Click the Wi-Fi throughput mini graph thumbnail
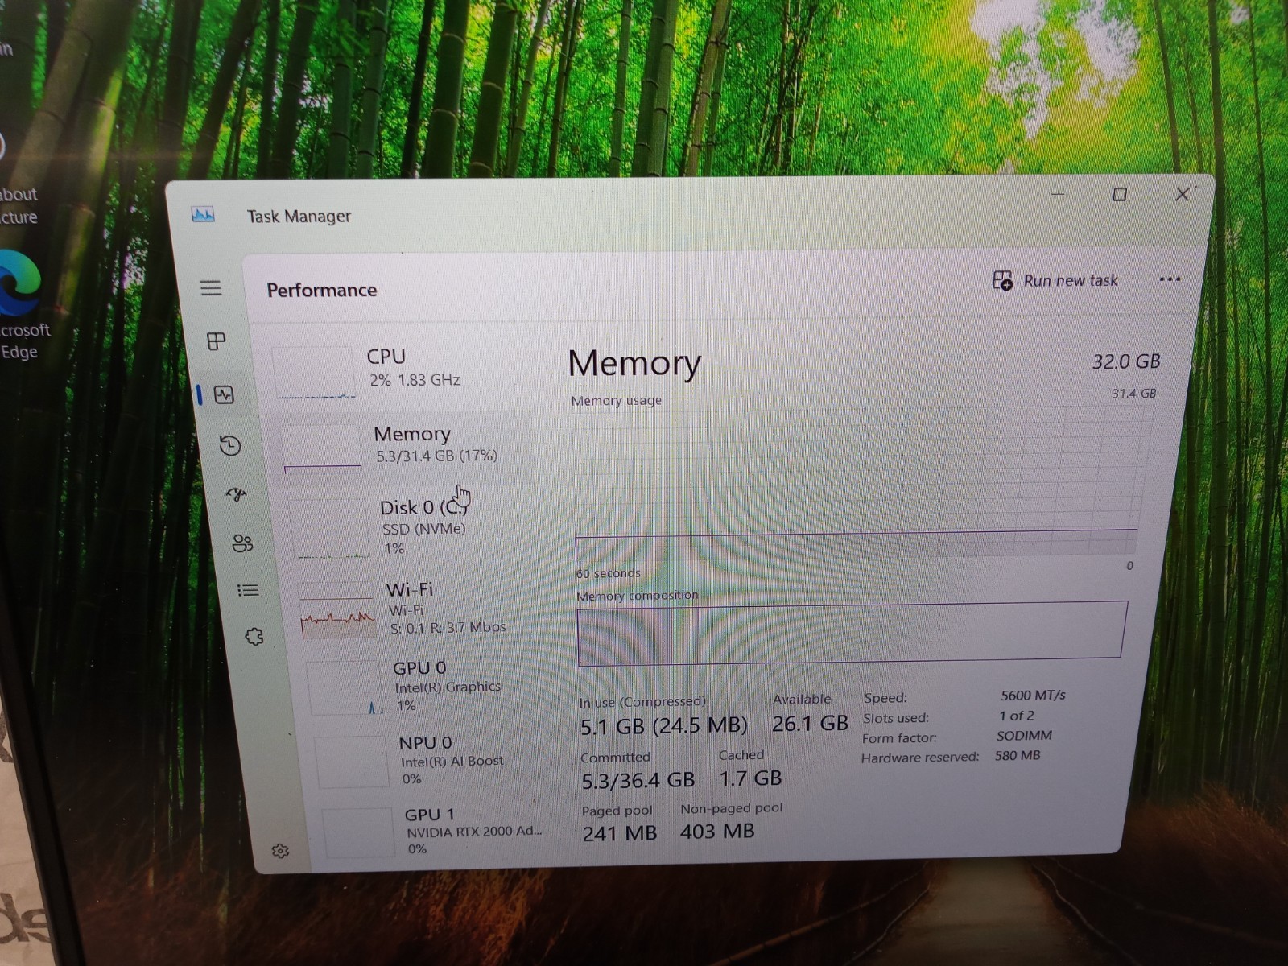 [337, 610]
